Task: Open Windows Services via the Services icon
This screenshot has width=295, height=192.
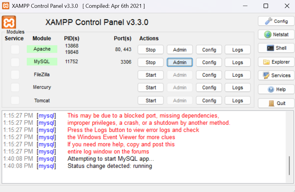Action: (x=276, y=75)
